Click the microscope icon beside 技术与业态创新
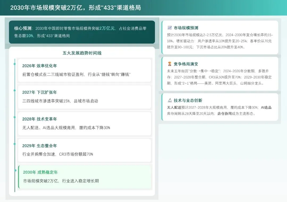287x202 pixels. (170, 100)
